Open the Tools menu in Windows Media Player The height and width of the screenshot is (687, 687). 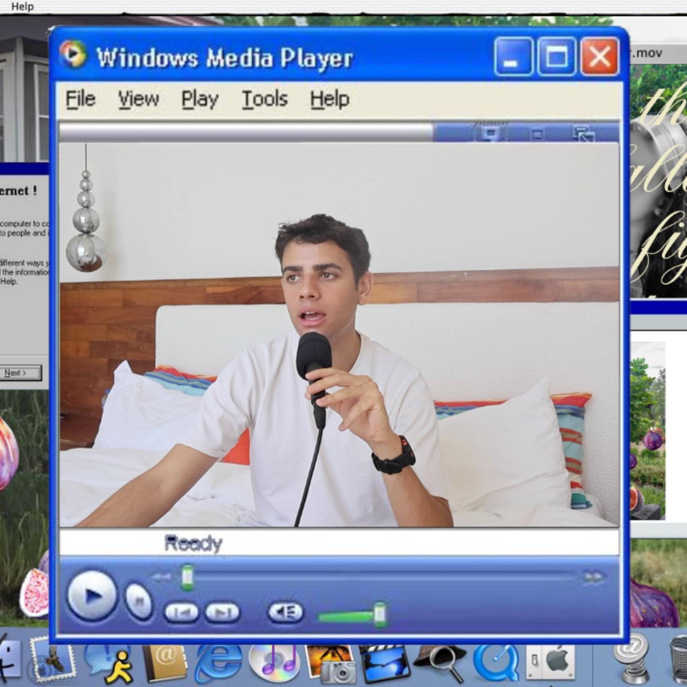pos(264,99)
